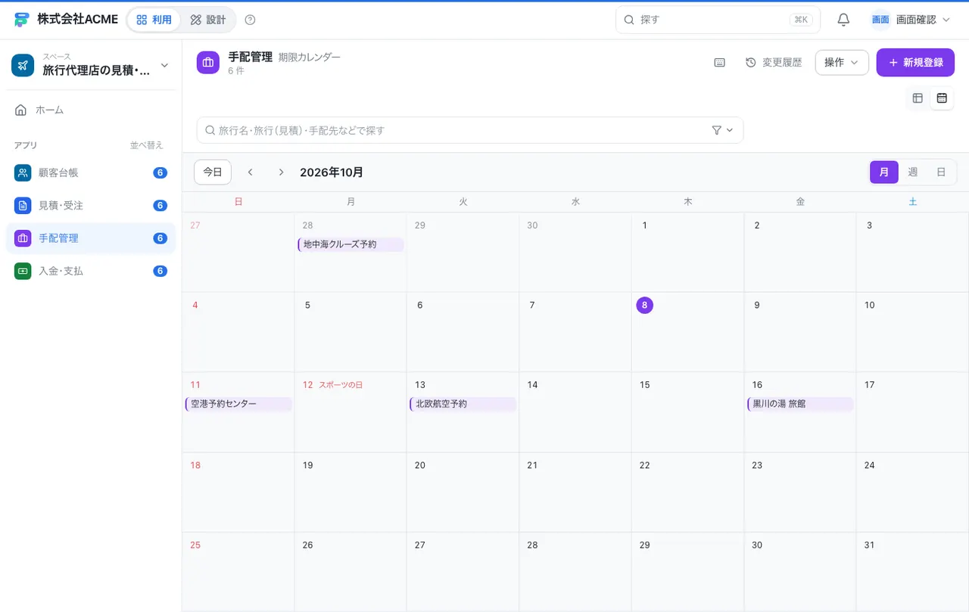Open 入金・支払 app in sidebar
This screenshot has width=969, height=612.
91,271
